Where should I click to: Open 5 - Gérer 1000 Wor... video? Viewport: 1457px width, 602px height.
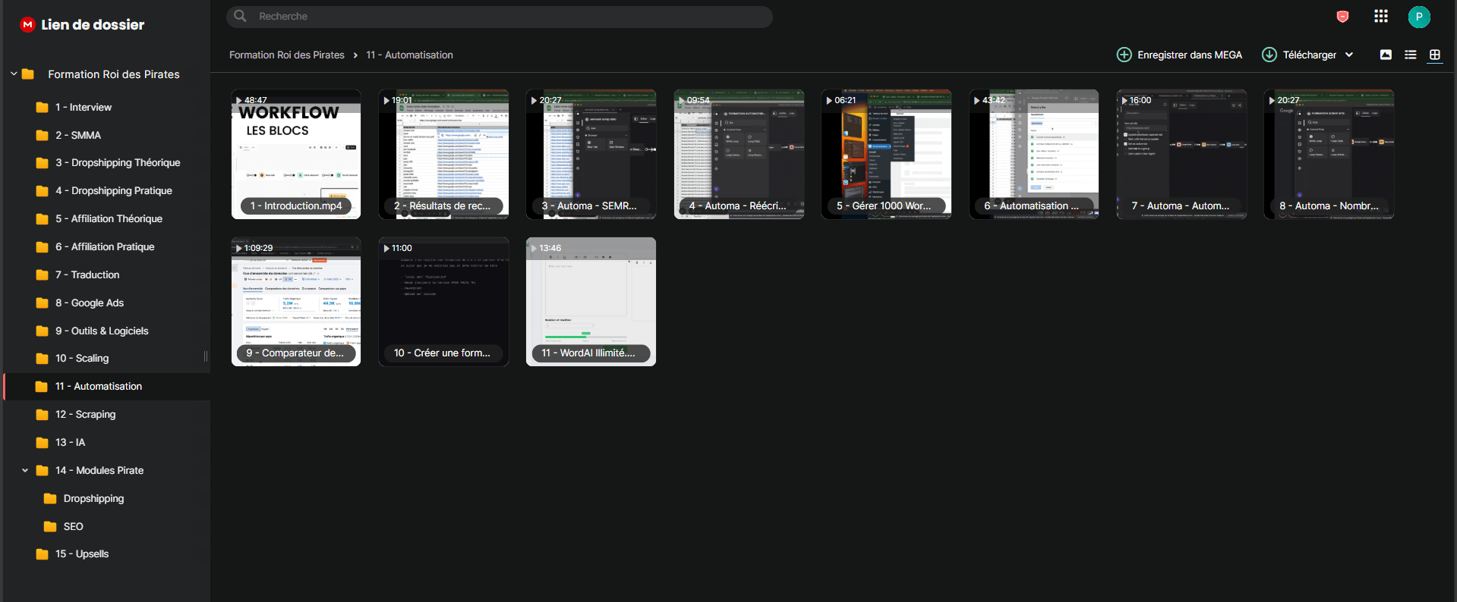click(886, 154)
